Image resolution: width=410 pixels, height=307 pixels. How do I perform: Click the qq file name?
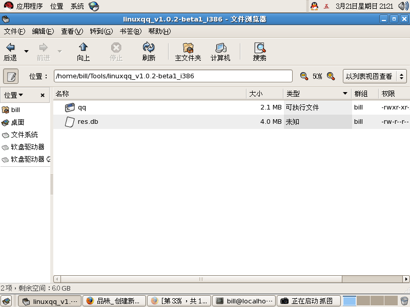82,107
